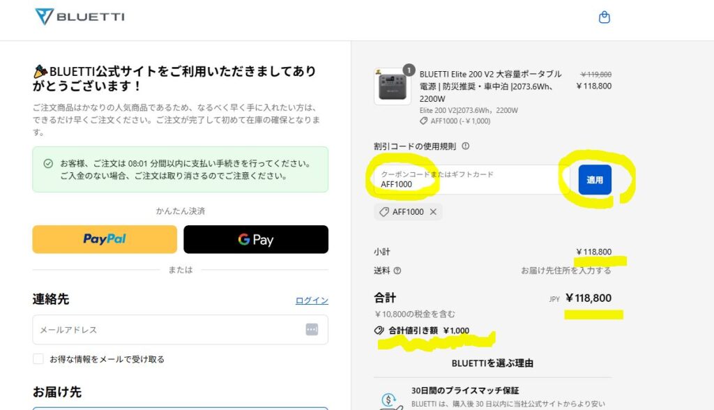Image resolution: width=714 pixels, height=410 pixels.
Task: Click the 連絡先 heading
Action: pos(50,299)
